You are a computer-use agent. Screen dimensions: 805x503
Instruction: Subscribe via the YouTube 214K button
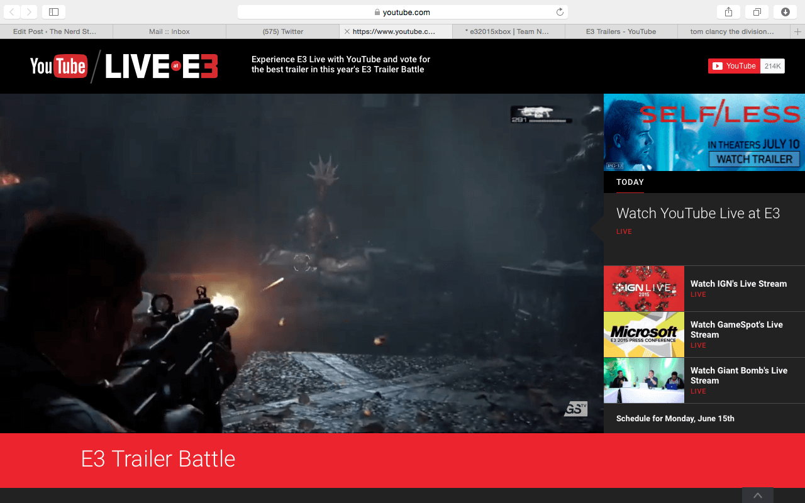pos(734,65)
